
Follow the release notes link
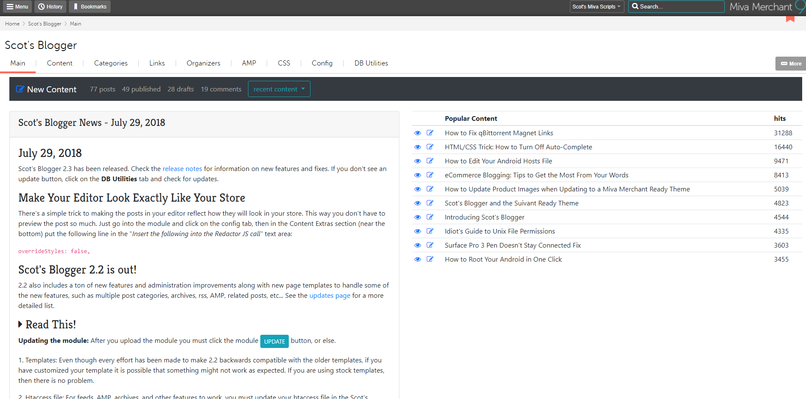point(182,169)
